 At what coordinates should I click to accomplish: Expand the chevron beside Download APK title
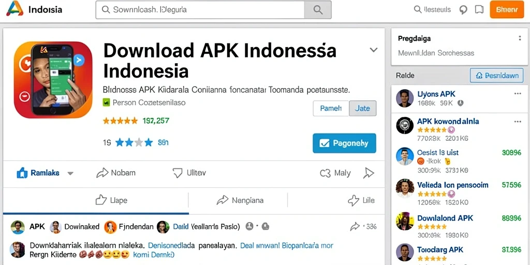[x=374, y=50]
